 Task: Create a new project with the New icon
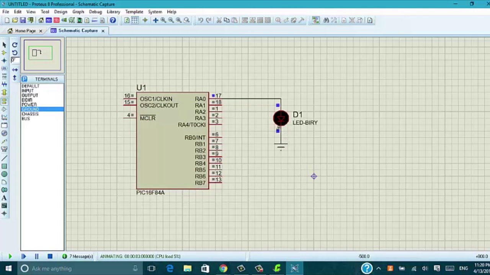(7, 20)
